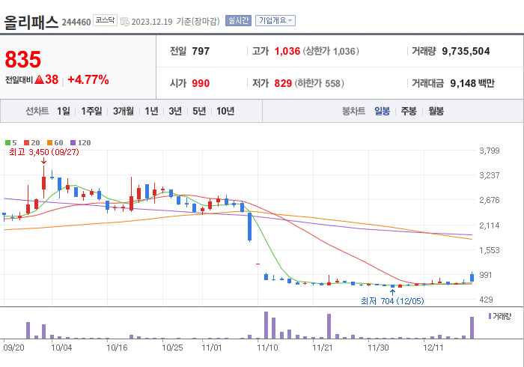This screenshot has width=524, height=367.
Task: Click the current price 835
Action: click(22, 59)
